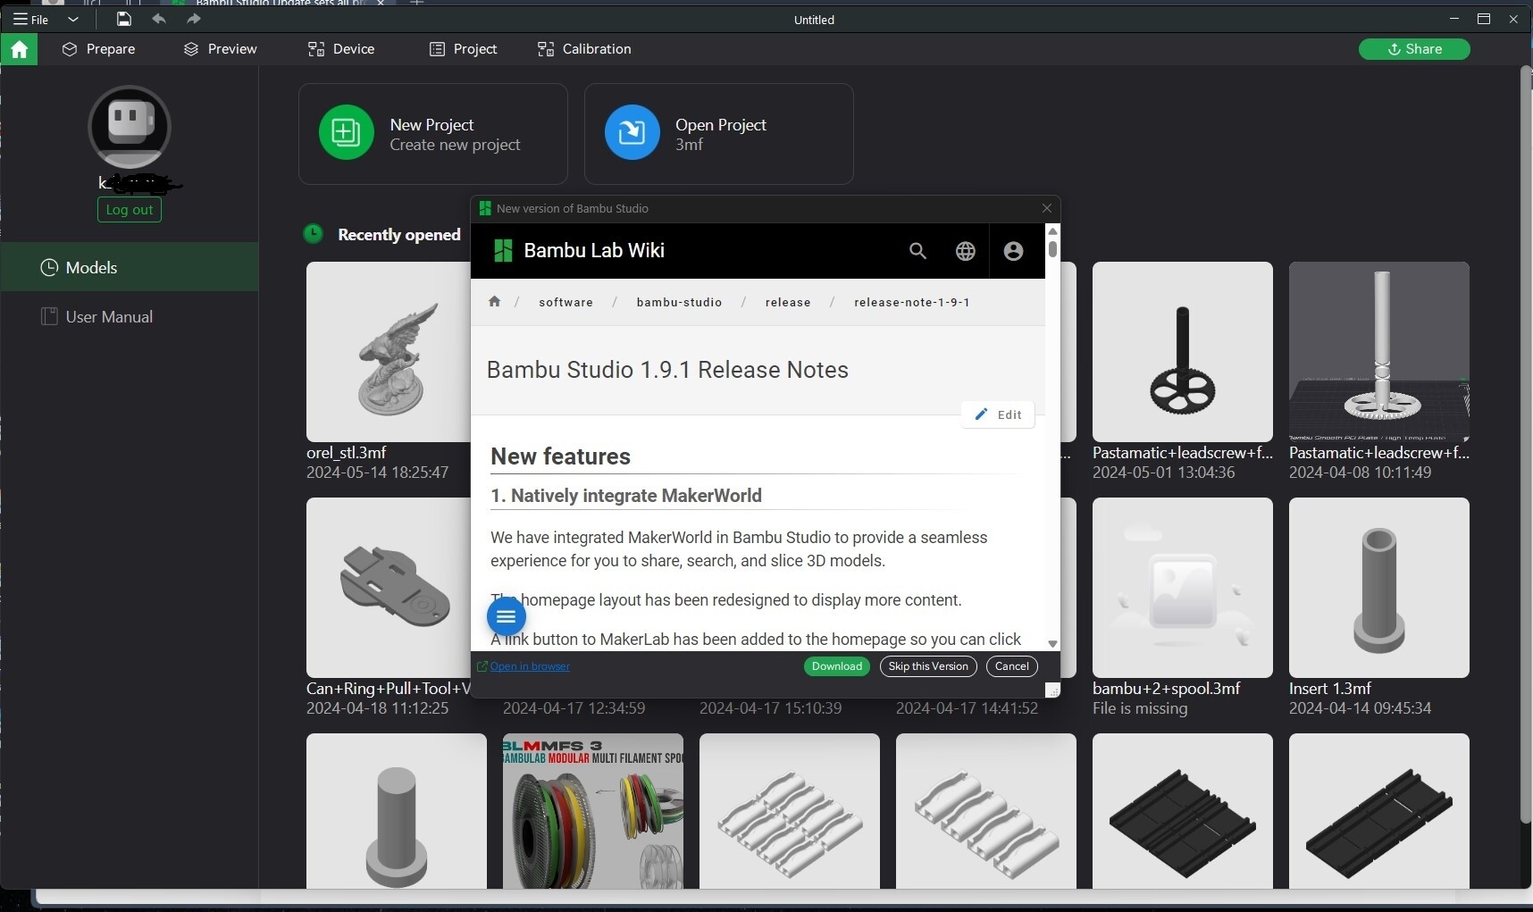This screenshot has width=1533, height=912.
Task: Click the main window vertical scrollbar
Action: tap(1526, 444)
